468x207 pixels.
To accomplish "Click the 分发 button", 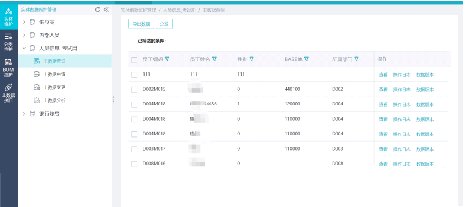I will pyautogui.click(x=164, y=24).
